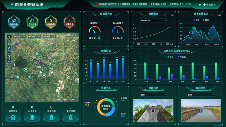
Task: Click the 流量报警 flow alarm icon
Action: click(51, 117)
